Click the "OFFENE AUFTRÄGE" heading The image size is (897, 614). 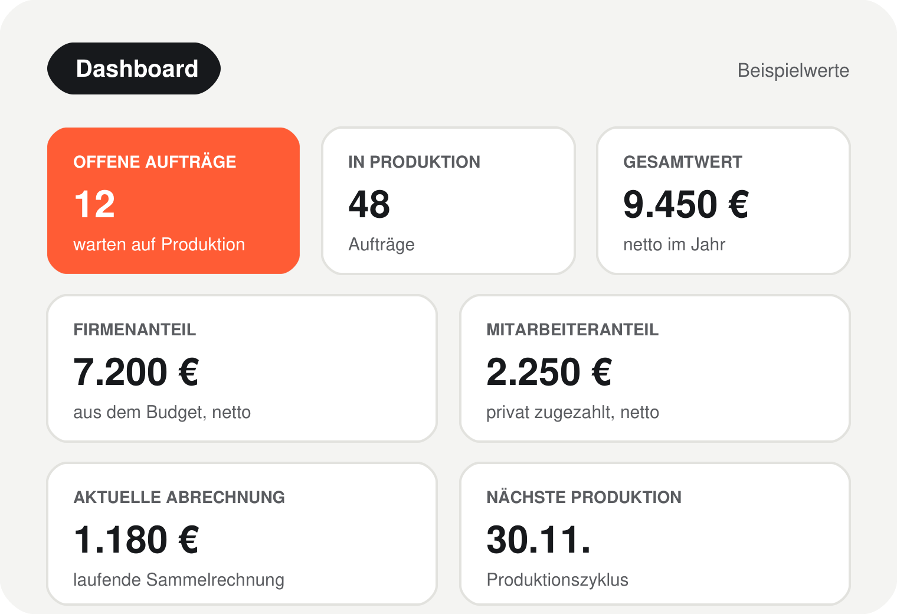pyautogui.click(x=155, y=162)
